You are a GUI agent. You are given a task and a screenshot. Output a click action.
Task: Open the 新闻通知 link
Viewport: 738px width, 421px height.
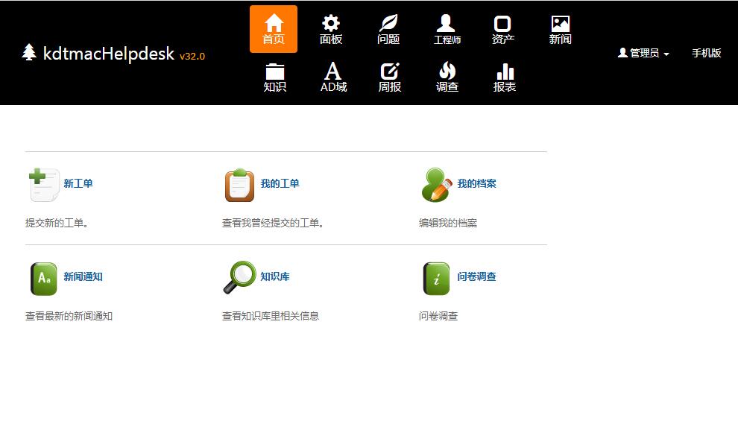pyautogui.click(x=83, y=276)
